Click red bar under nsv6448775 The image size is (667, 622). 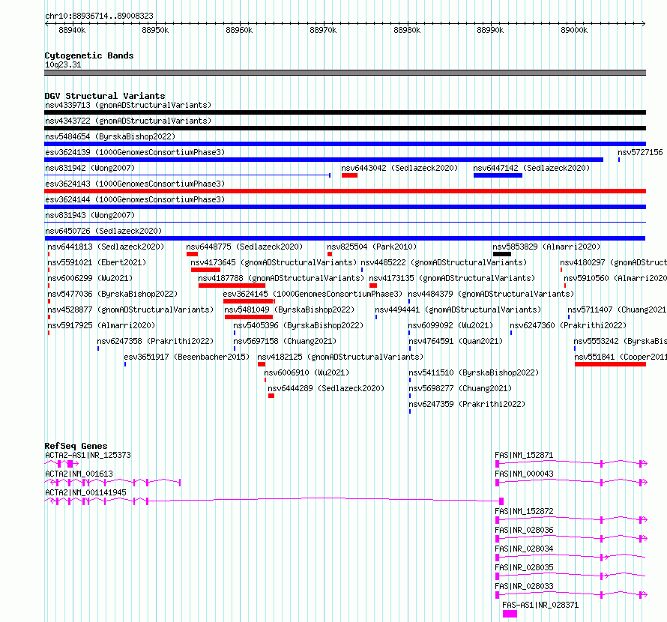(192, 254)
